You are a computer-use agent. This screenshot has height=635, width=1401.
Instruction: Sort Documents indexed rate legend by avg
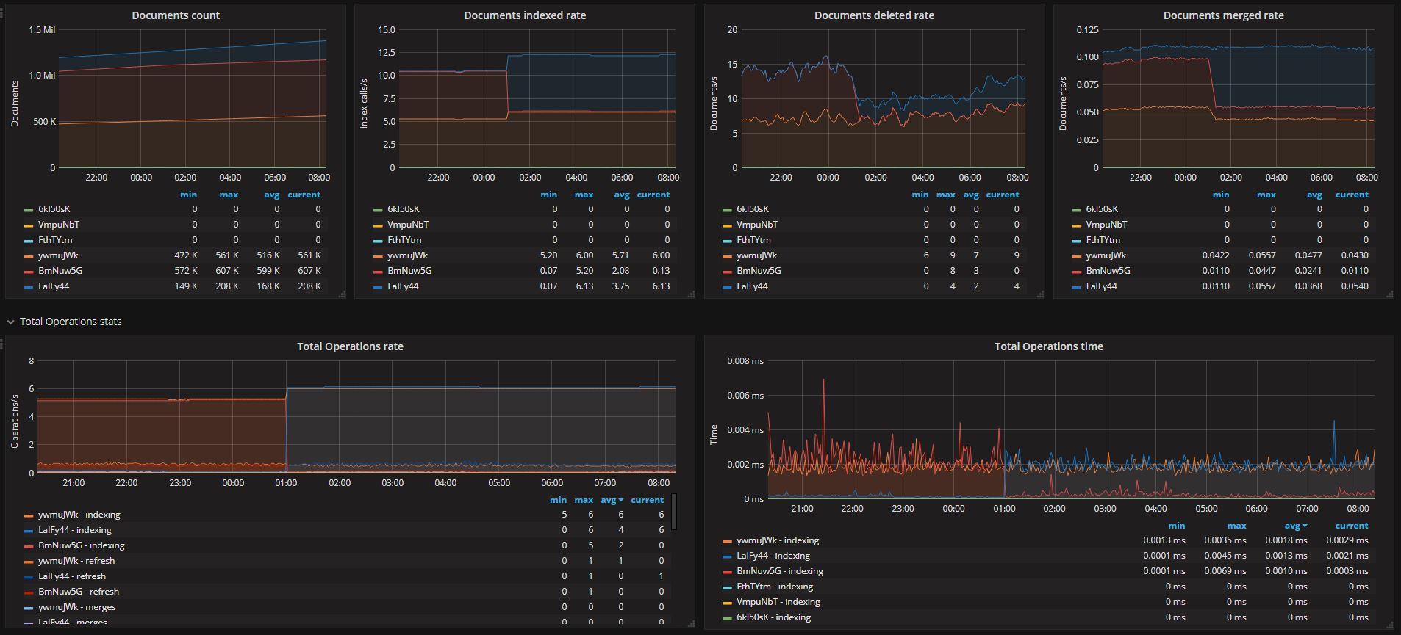622,195
